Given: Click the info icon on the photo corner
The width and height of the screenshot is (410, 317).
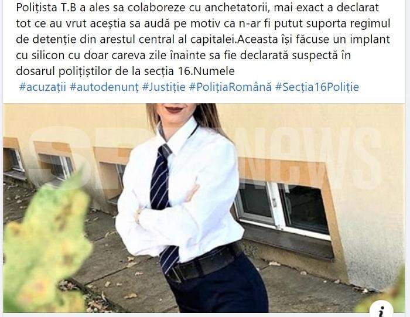Looking at the screenshot, I should (381, 311).
